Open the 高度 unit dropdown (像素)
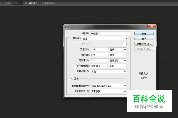This screenshot has width=178, height=118. click(118, 55)
